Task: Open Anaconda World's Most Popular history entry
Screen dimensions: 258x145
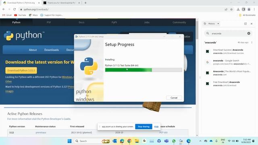Action: point(229,73)
